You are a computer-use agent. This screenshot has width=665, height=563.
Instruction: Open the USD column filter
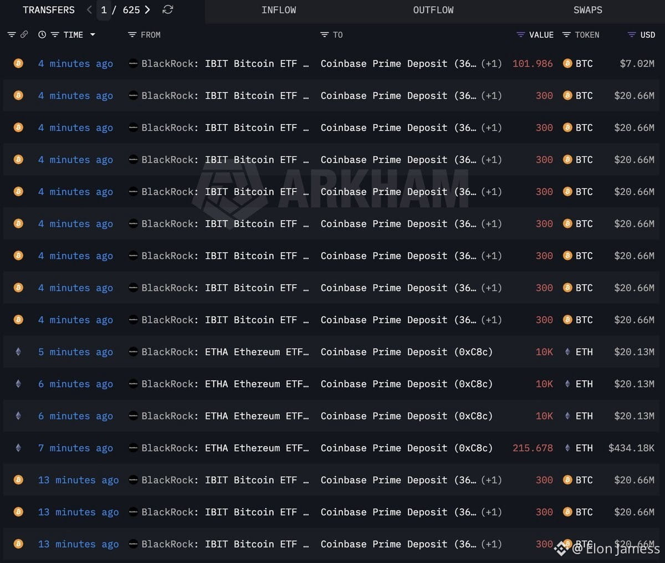(x=632, y=34)
